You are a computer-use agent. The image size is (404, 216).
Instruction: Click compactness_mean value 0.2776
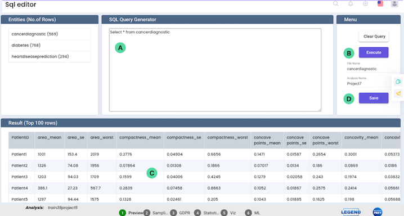pyautogui.click(x=125, y=154)
